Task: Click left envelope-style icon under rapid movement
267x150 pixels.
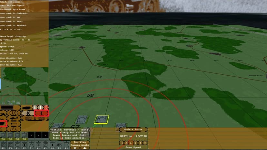Action: (28, 118)
